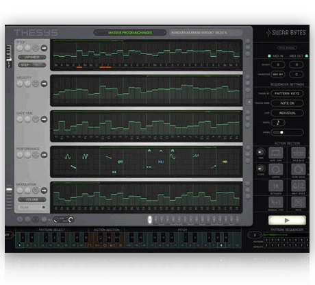Toggle the MIDI IN indicator
315x285 pixels.
tap(269, 55)
